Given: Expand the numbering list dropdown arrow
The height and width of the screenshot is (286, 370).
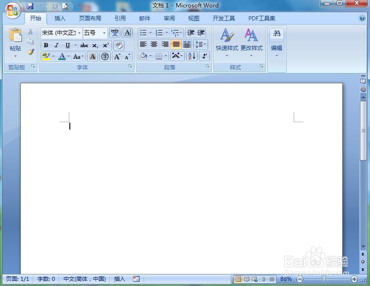Looking at the screenshot, I should click(166, 32).
